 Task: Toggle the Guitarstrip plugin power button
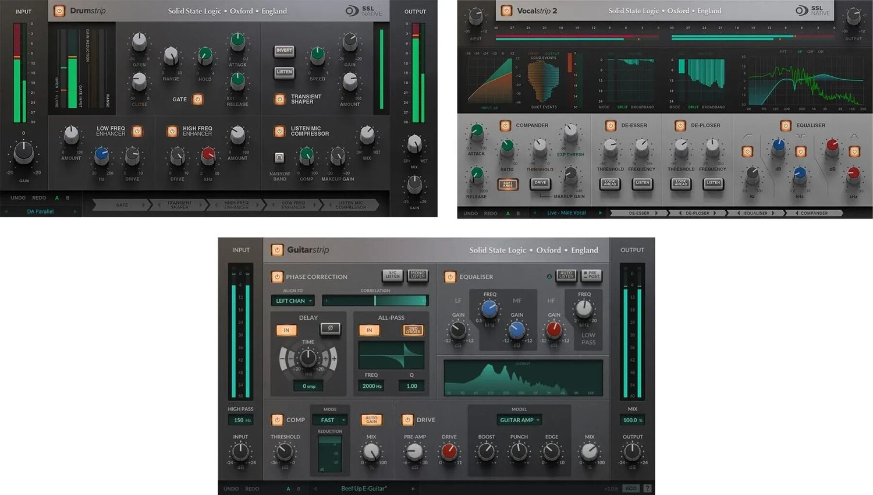277,250
